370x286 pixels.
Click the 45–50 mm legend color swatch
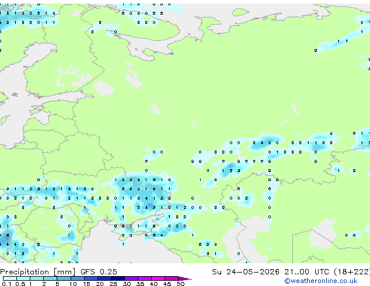[x=172, y=278]
